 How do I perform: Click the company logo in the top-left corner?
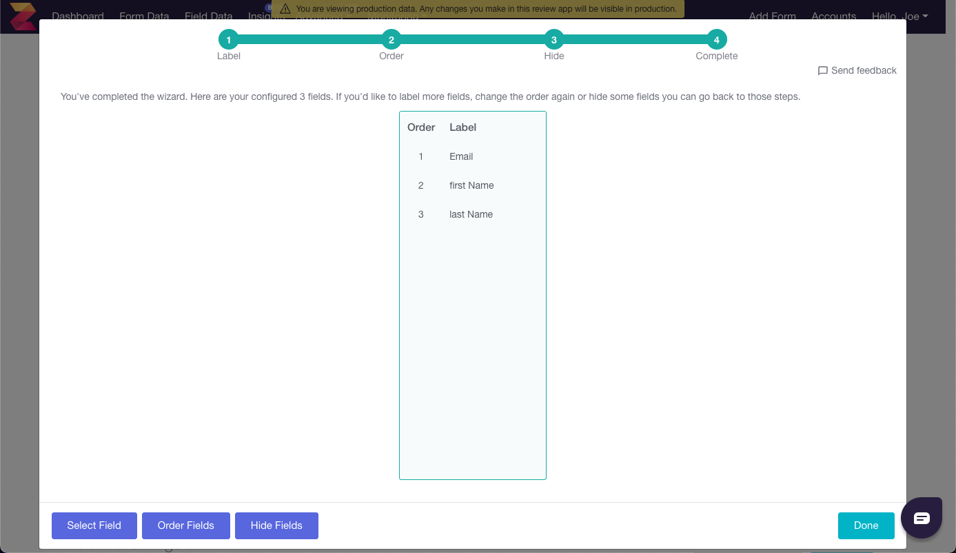[23, 15]
